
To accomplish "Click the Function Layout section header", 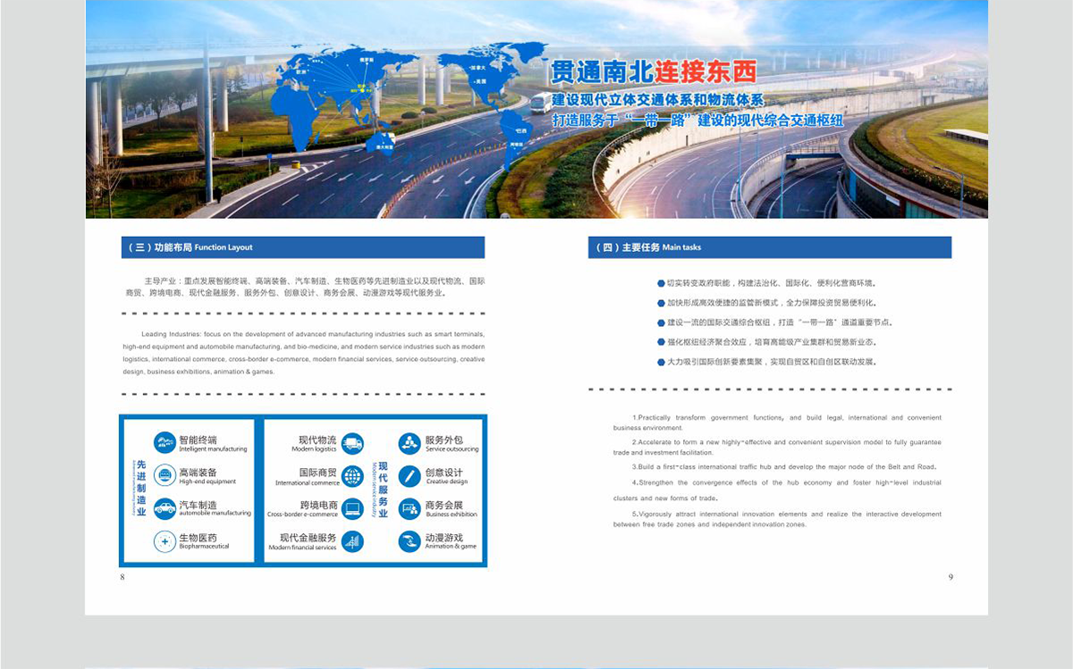I will pos(302,247).
